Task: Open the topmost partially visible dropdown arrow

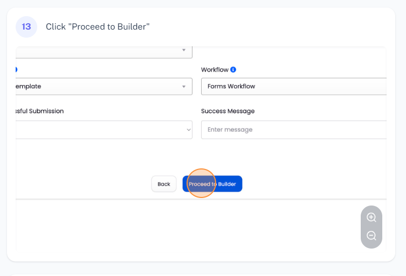Action: point(184,51)
